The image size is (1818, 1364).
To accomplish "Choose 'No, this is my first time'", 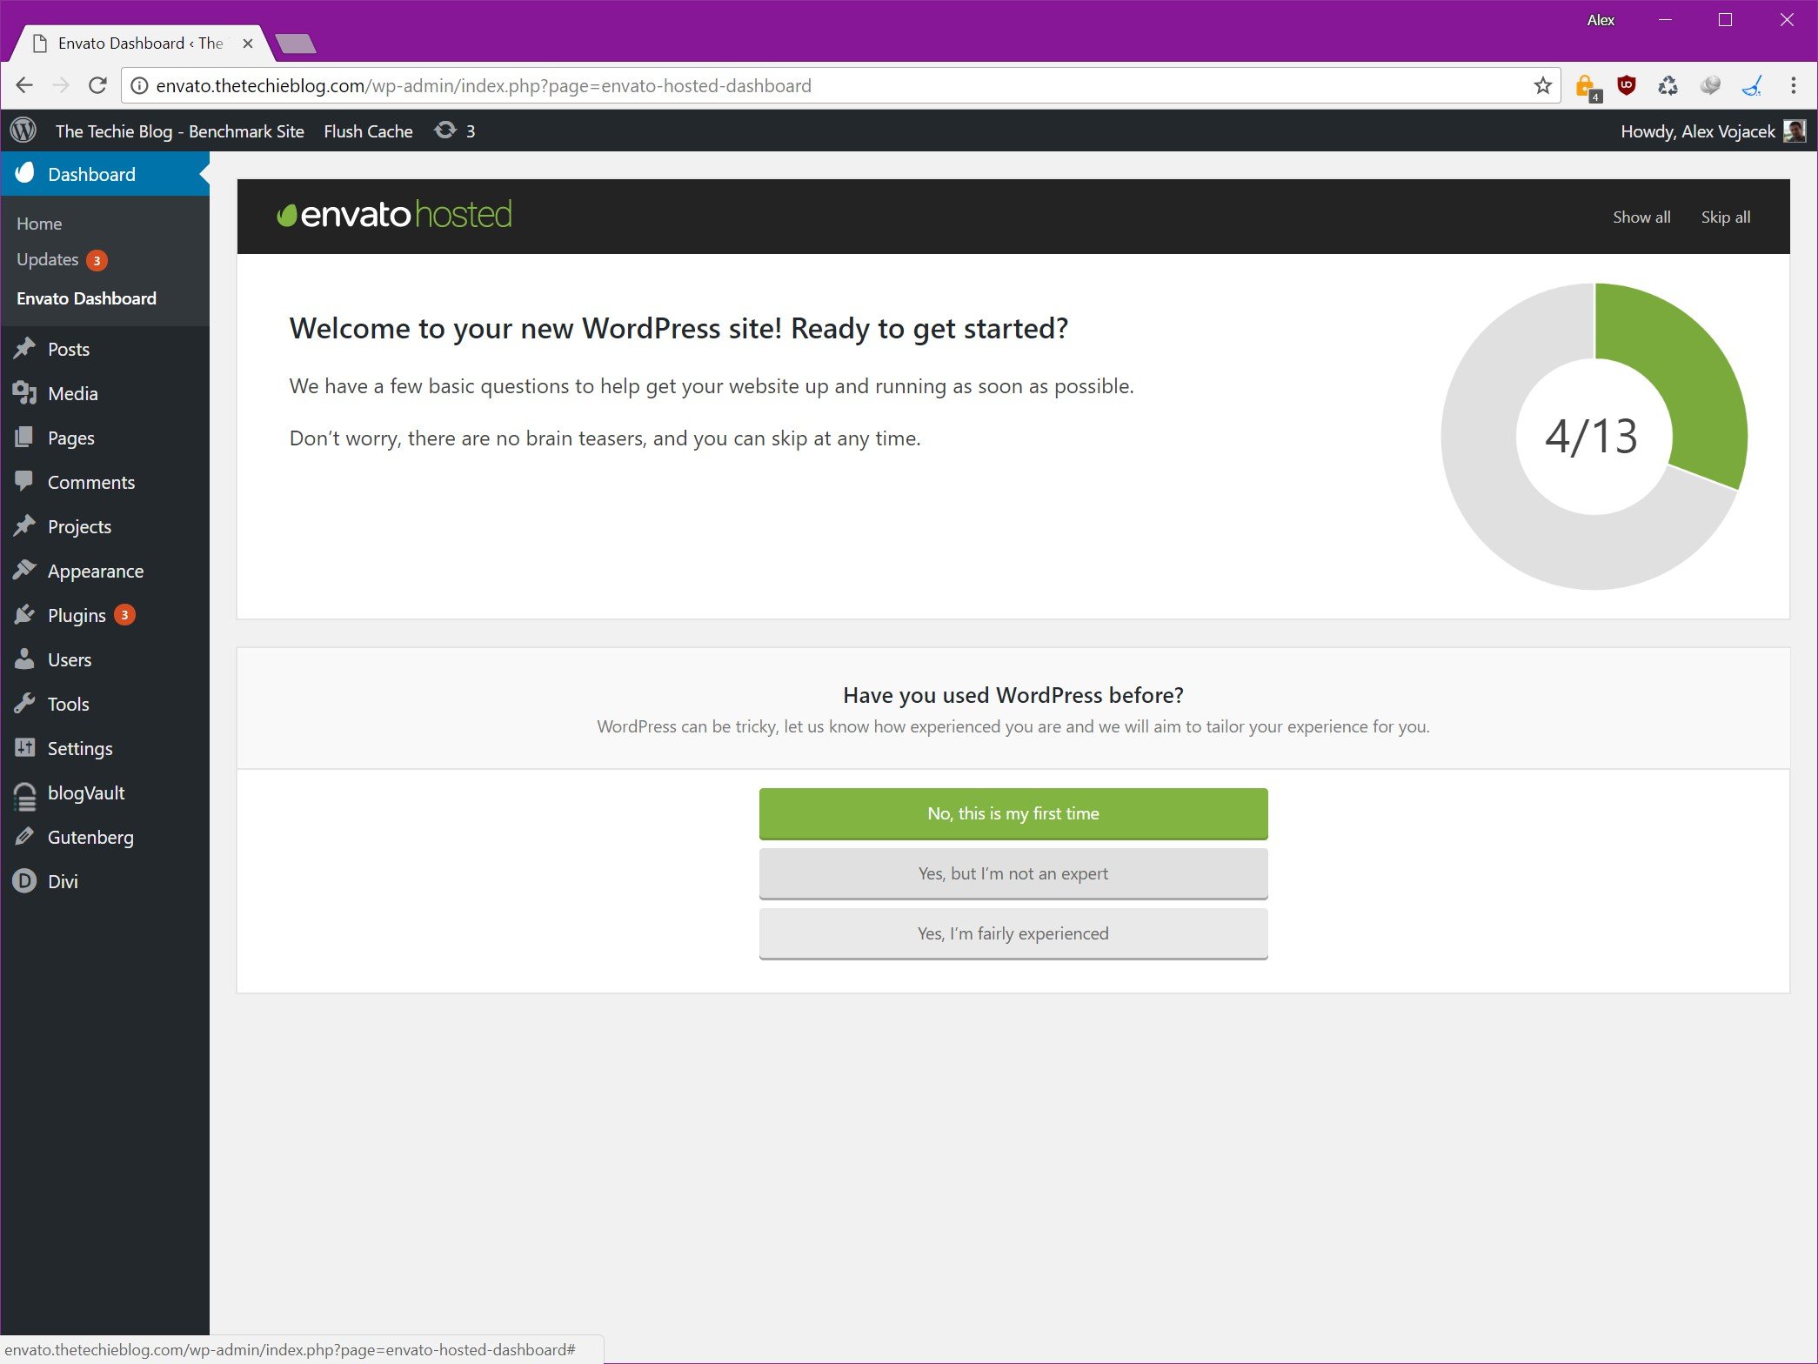I will pos(1013,813).
